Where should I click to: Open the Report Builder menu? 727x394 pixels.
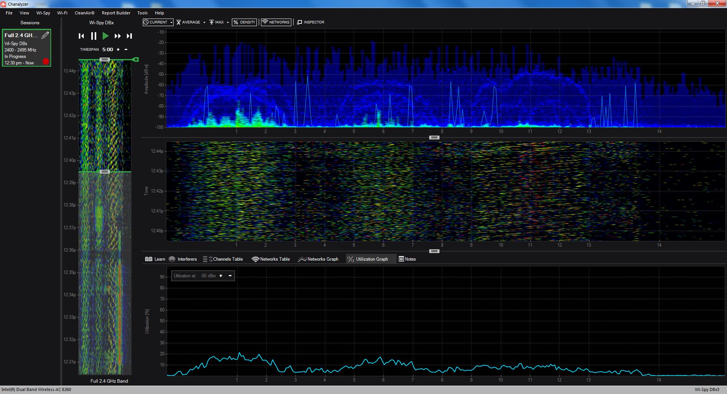pos(116,13)
